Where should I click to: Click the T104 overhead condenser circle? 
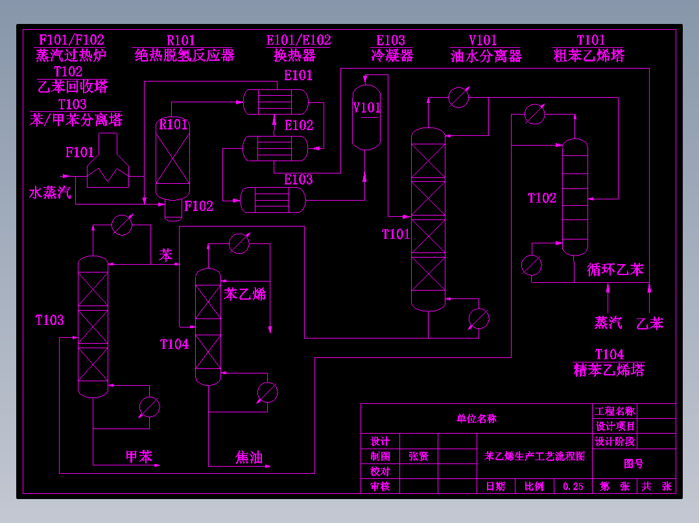pos(239,243)
